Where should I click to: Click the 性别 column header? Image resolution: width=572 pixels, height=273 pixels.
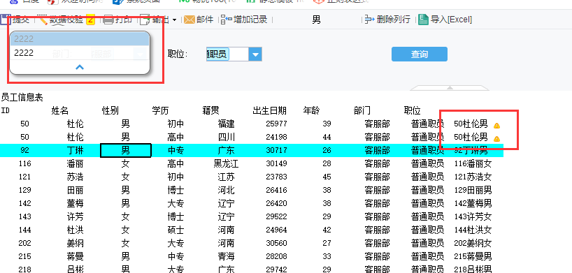[x=110, y=111]
